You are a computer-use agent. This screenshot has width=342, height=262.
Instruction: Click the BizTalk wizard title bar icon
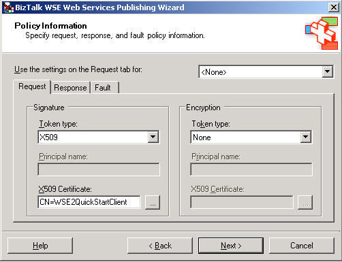tap(9, 7)
